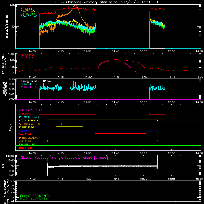Image resolution: width=204 pixels, height=204 pixels.
Task: Click the FRONT SEGMENTS legend label
Action: click(x=35, y=196)
